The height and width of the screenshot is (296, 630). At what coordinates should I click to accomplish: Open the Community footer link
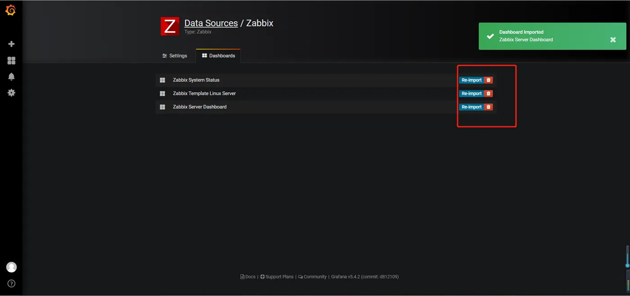coord(312,277)
